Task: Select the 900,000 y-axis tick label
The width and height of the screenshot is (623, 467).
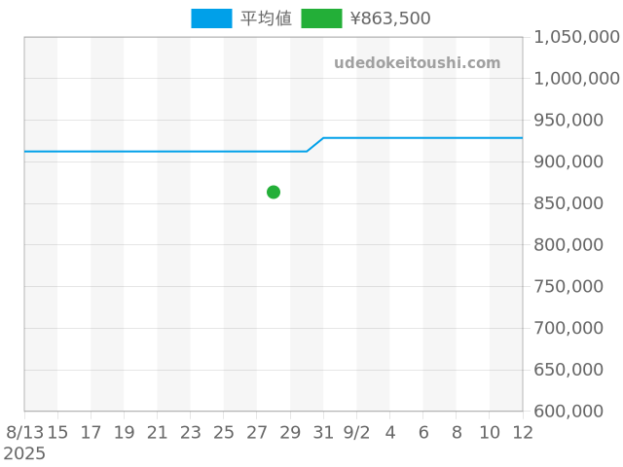Action: coord(576,162)
